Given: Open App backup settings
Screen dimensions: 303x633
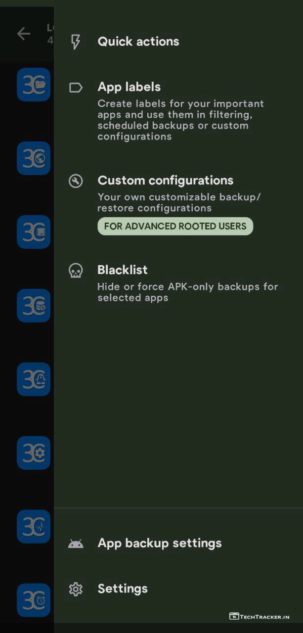Looking at the screenshot, I should (160, 543).
